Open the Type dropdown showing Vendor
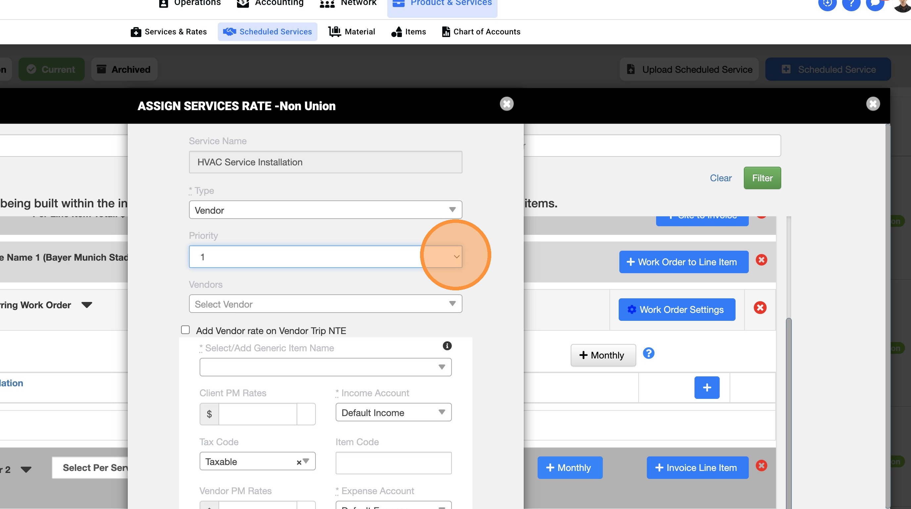 pos(325,210)
